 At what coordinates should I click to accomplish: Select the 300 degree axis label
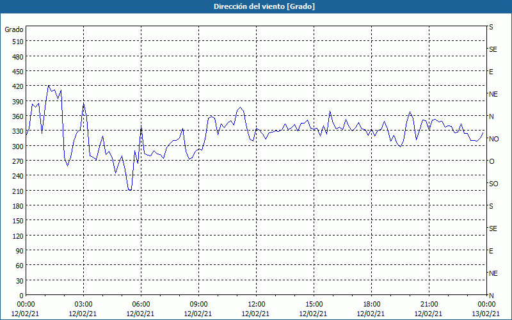tap(18, 147)
